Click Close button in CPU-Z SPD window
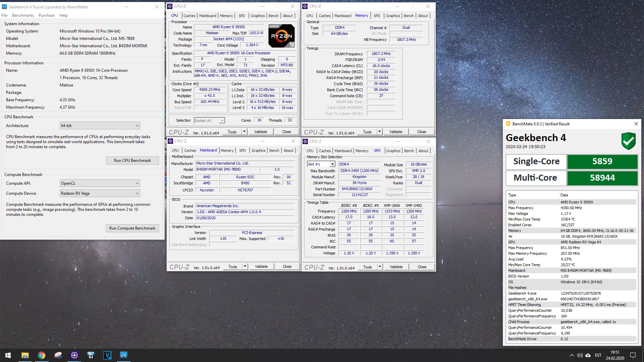The height and width of the screenshot is (362, 644). tap(422, 267)
